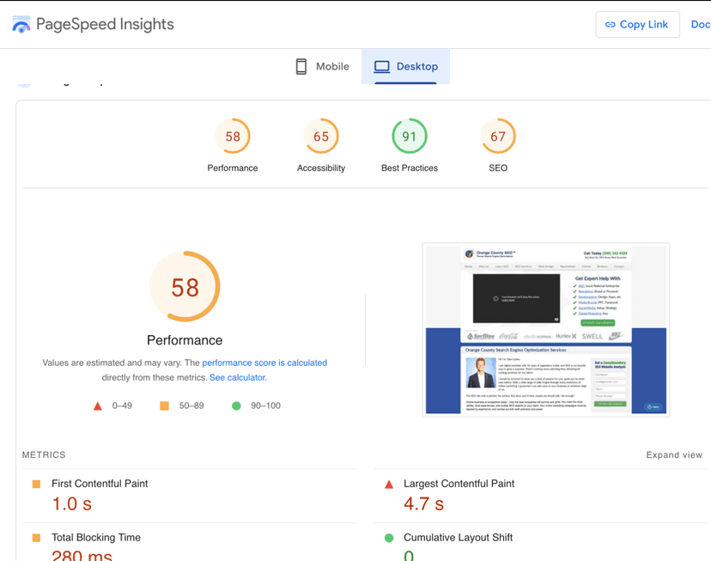
Task: Click the First Contentful Paint metric
Action: click(x=100, y=484)
